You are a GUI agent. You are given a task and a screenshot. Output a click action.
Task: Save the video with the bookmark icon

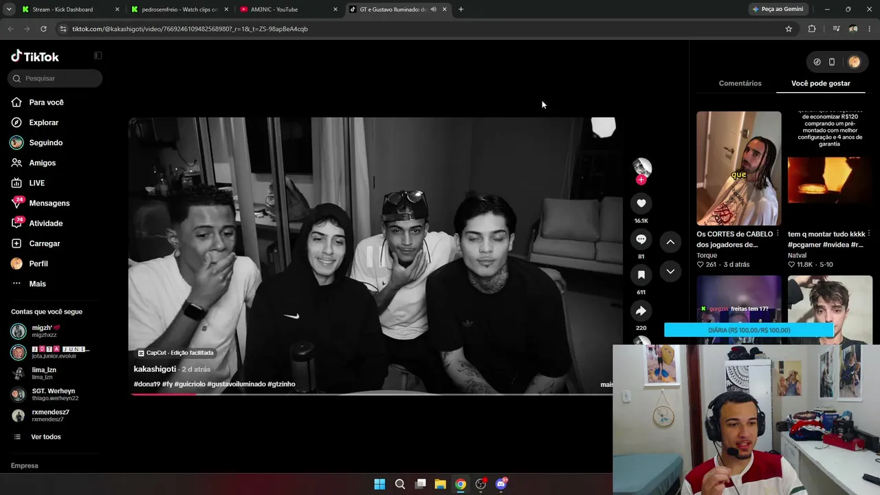[641, 275]
